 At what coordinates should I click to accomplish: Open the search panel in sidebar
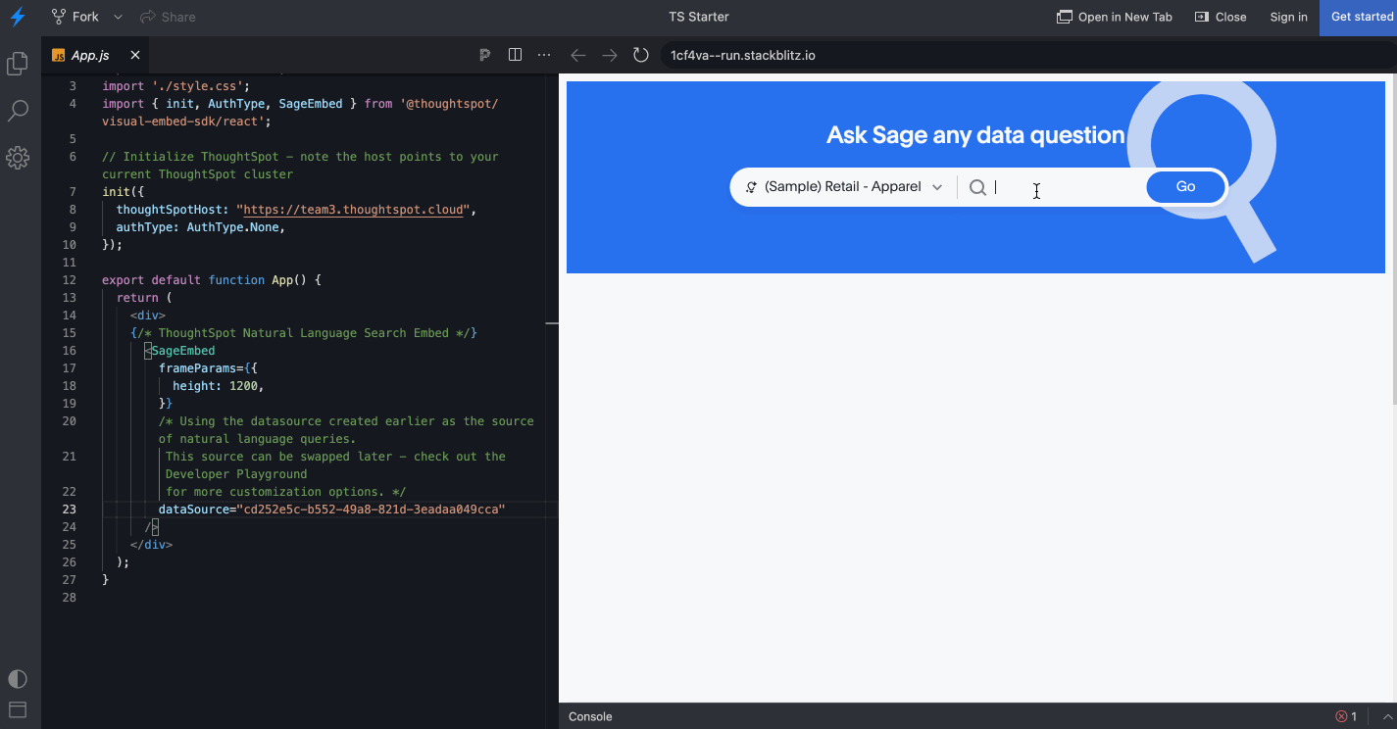(18, 111)
